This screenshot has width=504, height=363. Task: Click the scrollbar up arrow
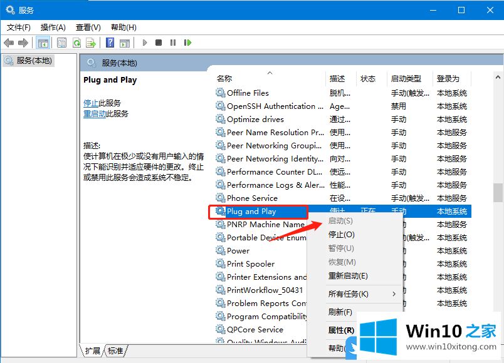[498, 77]
